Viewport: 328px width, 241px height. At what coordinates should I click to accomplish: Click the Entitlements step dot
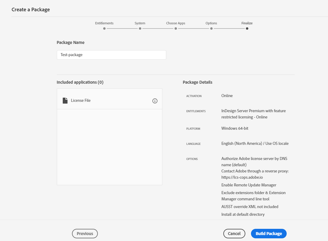coord(104,29)
